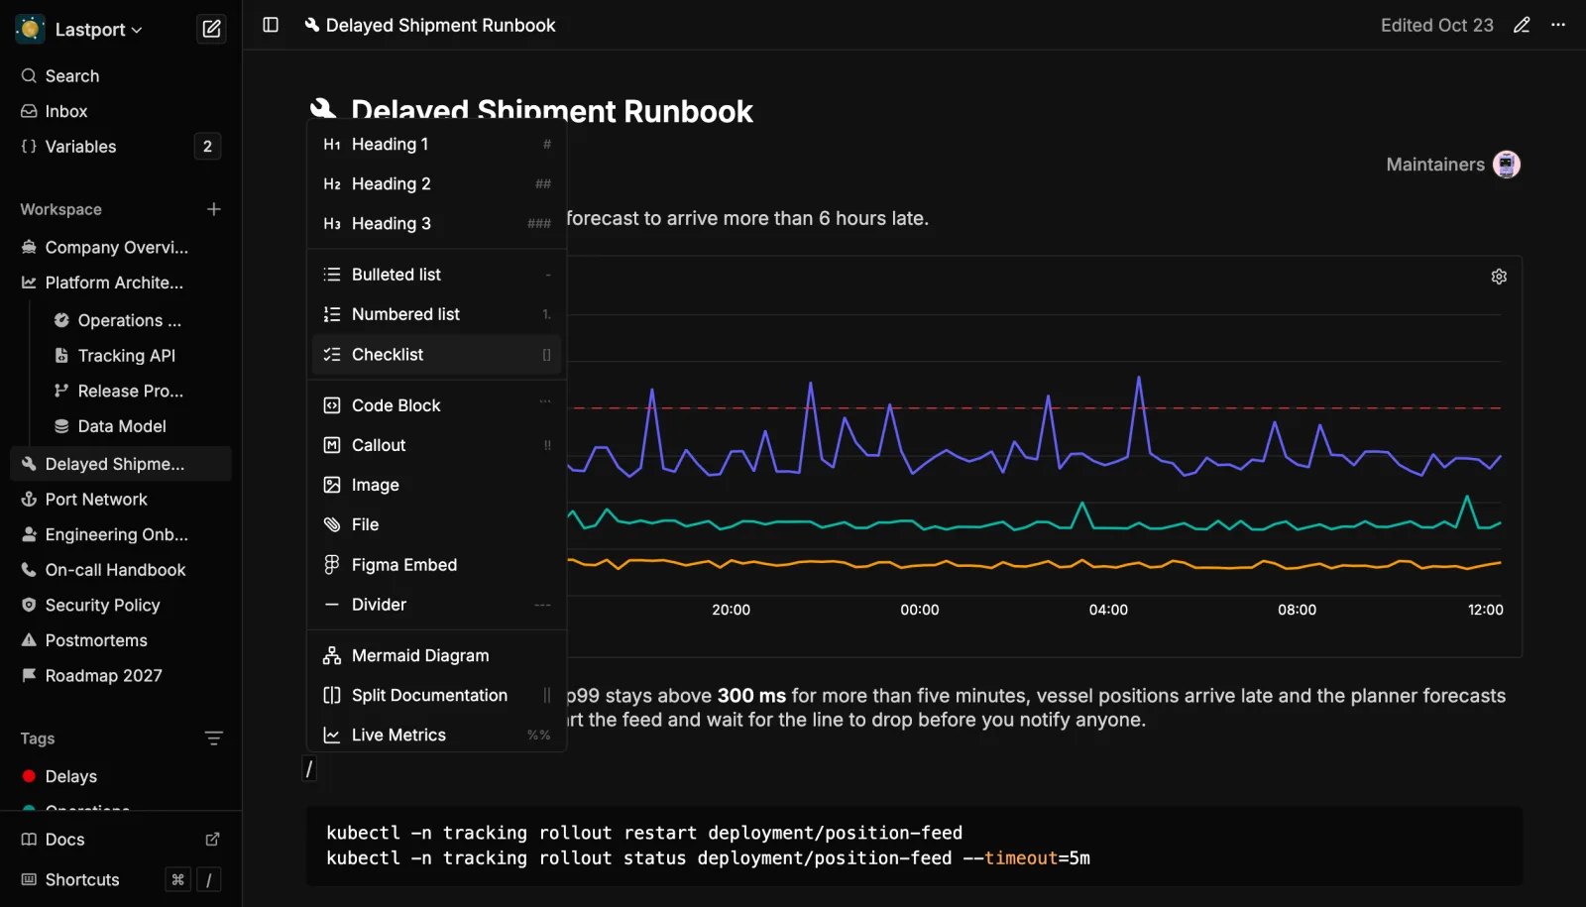The image size is (1586, 907).
Task: Open the three-dot more options menu
Action: tap(1558, 25)
